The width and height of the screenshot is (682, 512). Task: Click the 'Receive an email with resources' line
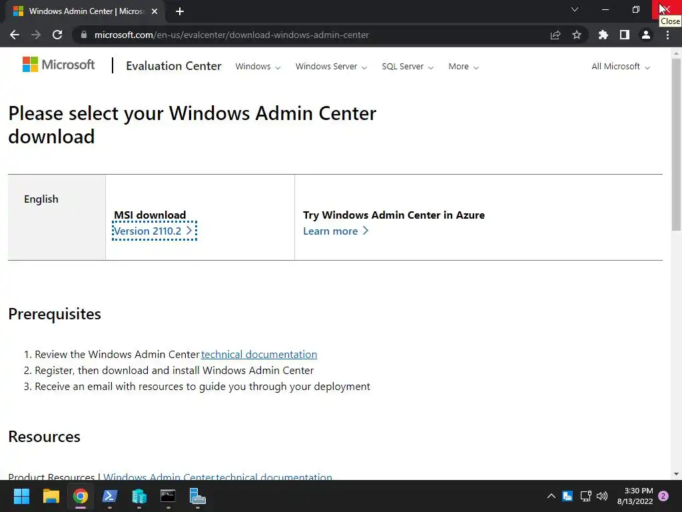[202, 387]
